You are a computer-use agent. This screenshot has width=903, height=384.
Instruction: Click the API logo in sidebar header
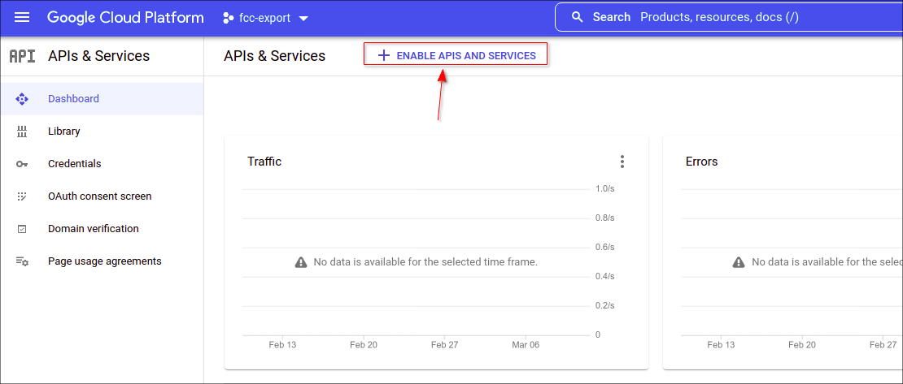pos(22,56)
